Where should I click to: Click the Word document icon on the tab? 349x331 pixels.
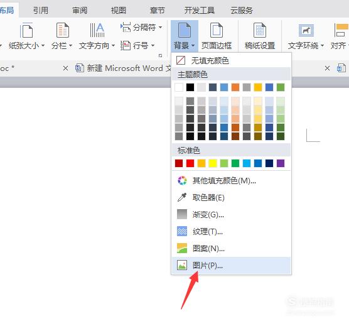coord(80,68)
